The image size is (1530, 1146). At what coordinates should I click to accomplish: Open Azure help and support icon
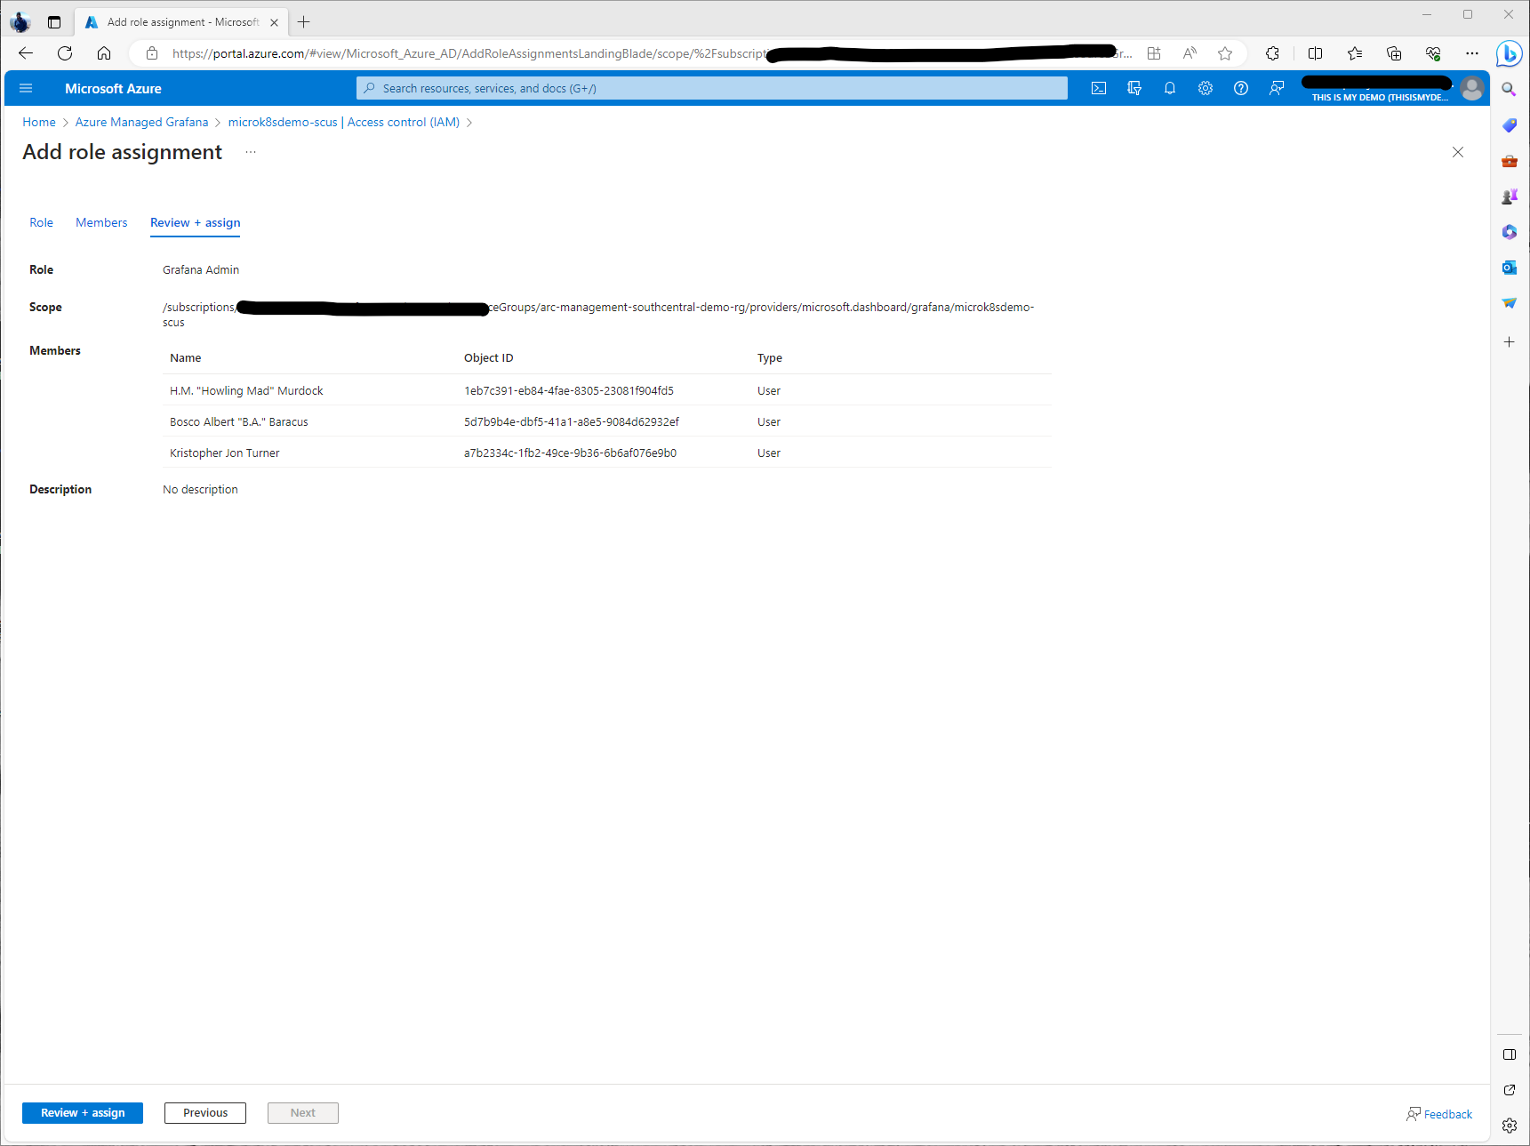1241,88
